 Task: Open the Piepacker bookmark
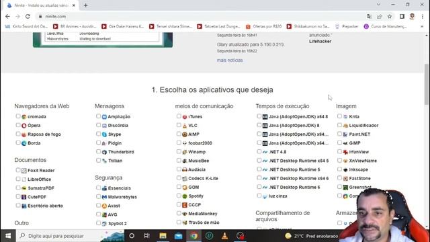pos(347,26)
